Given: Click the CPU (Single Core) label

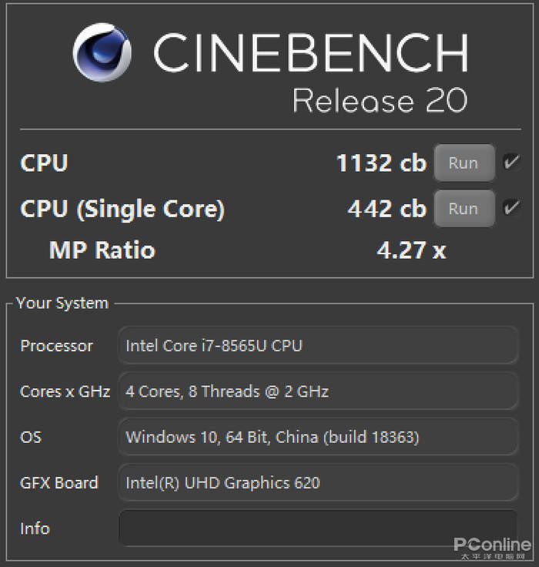Looking at the screenshot, I should click(122, 209).
